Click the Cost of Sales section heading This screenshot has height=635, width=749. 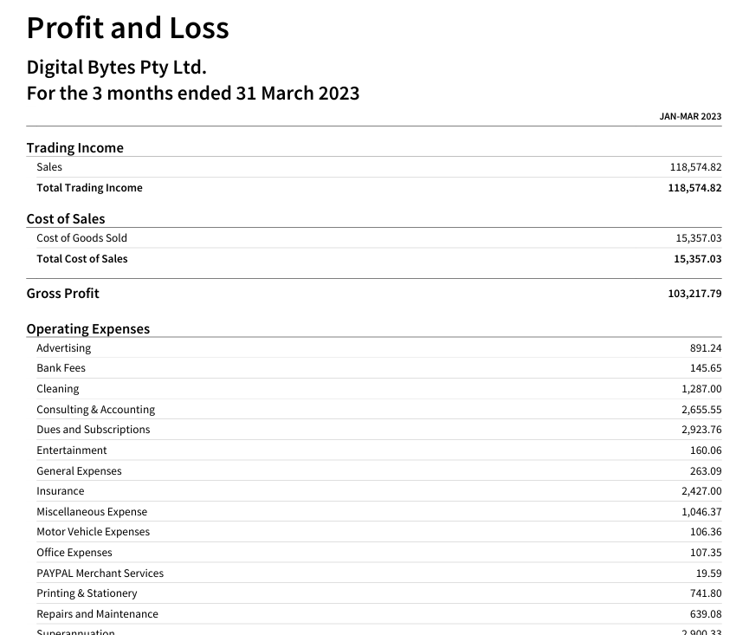(66, 218)
